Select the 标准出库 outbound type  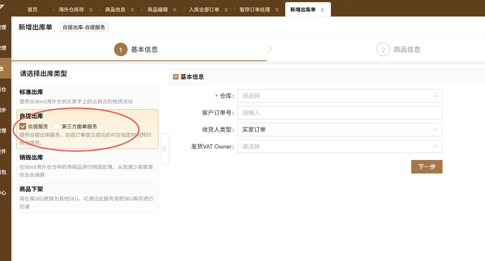tap(87, 96)
